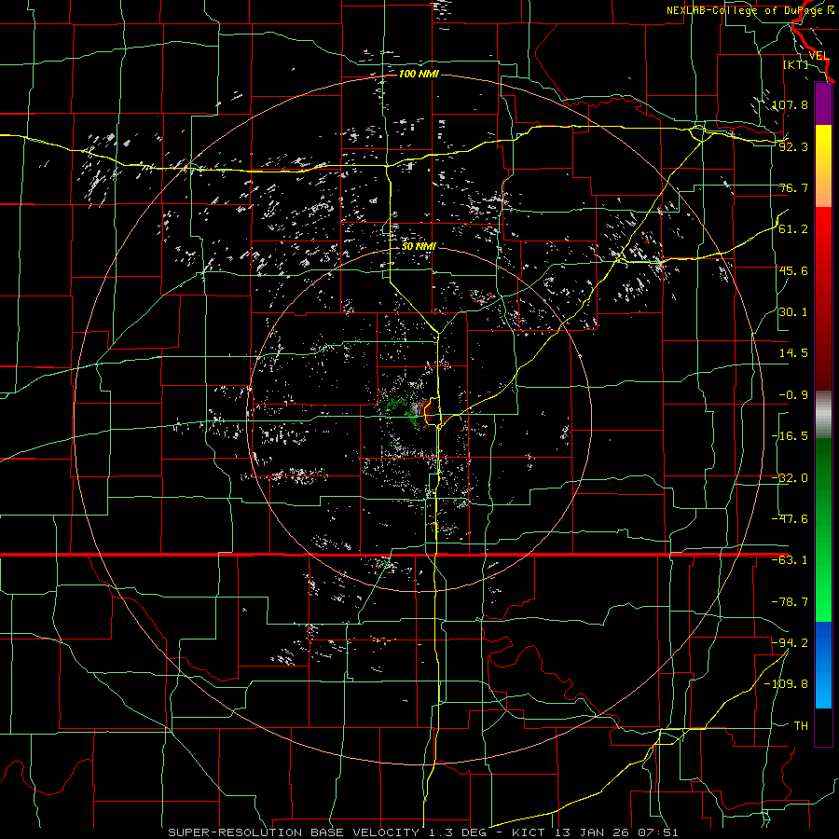This screenshot has width=839, height=839.
Task: Click the -94.2 velocity scale value
Action: click(791, 643)
